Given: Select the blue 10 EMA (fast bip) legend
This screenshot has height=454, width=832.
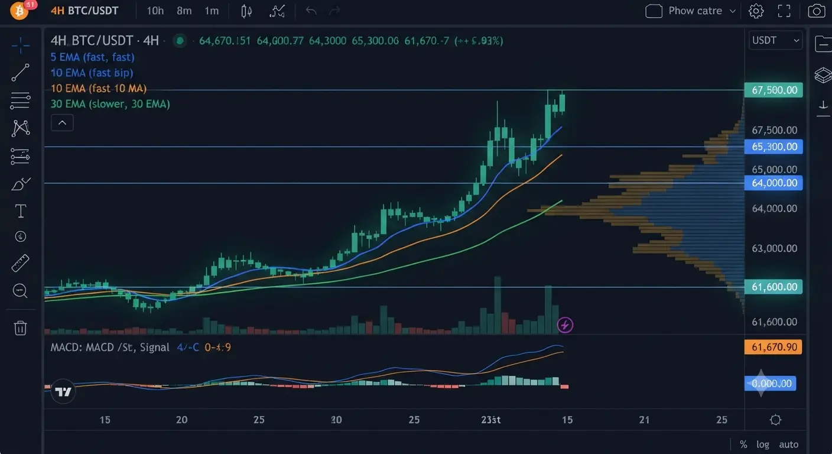Looking at the screenshot, I should [92, 73].
